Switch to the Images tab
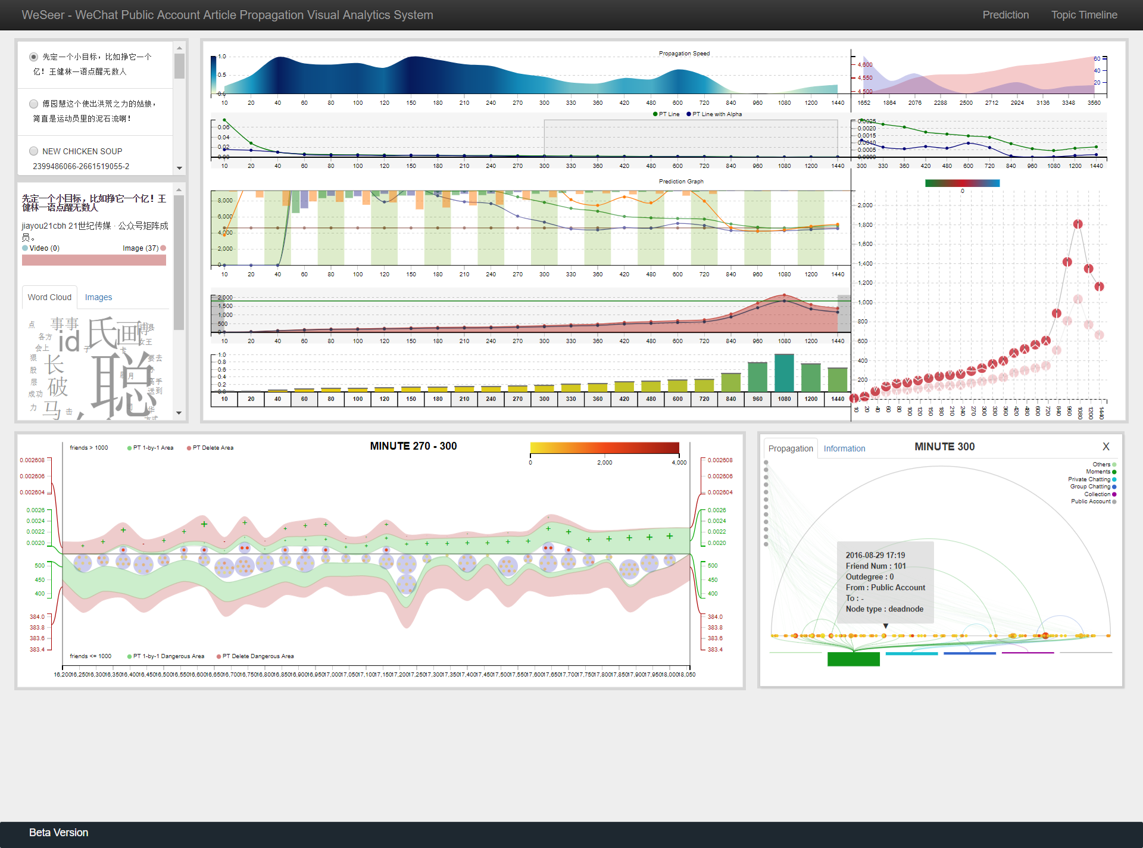The width and height of the screenshot is (1143, 848). 98,297
